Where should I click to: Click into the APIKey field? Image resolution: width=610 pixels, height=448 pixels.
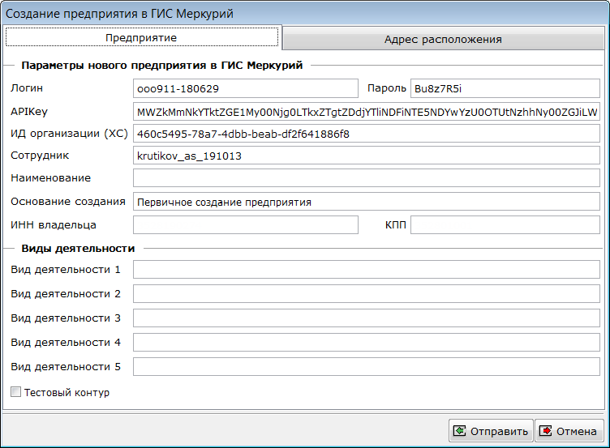pos(367,112)
